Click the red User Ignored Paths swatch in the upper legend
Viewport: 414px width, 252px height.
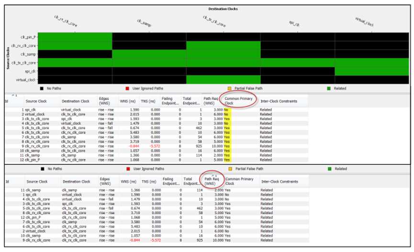click(x=127, y=88)
